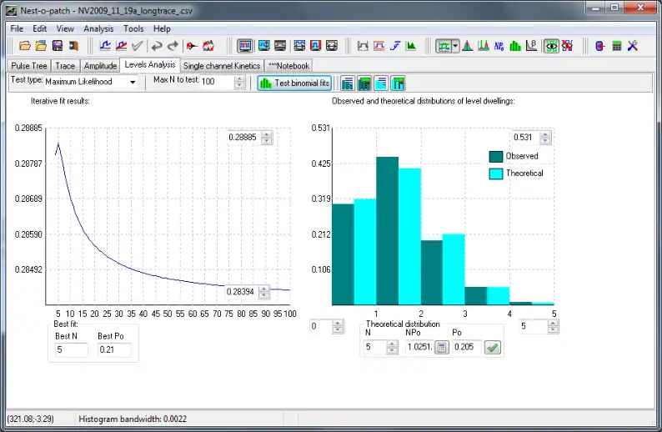Undo the last action

tap(157, 46)
